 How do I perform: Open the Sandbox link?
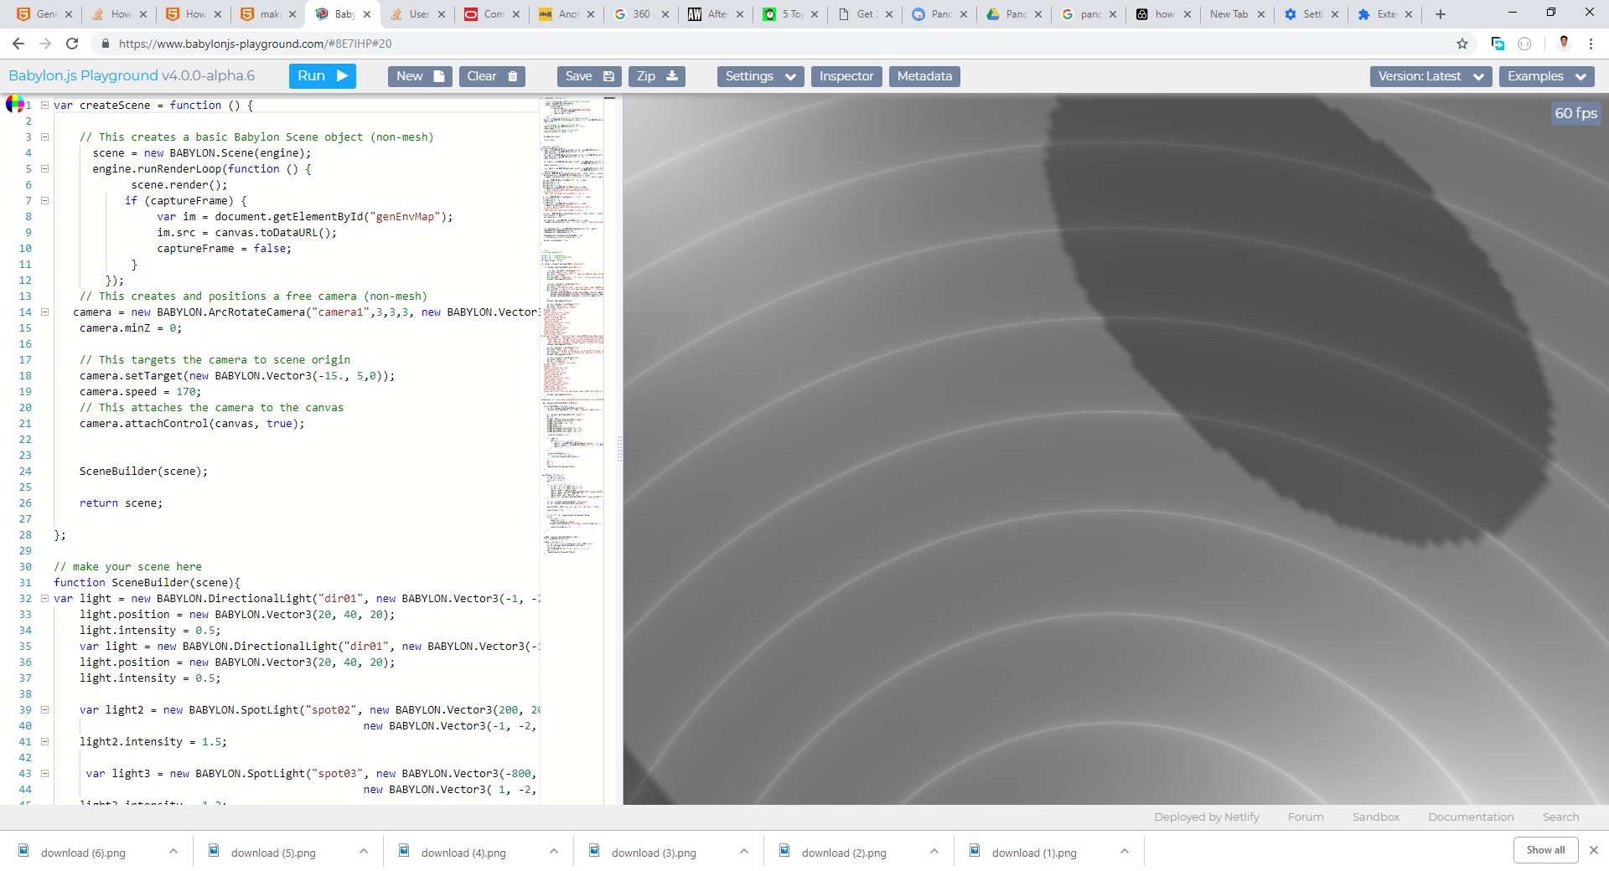pyautogui.click(x=1376, y=817)
